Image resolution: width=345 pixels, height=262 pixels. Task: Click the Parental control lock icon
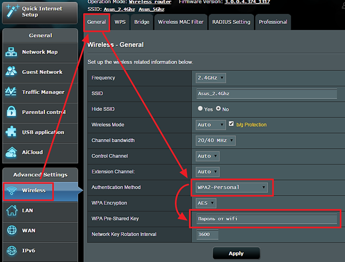(x=12, y=112)
